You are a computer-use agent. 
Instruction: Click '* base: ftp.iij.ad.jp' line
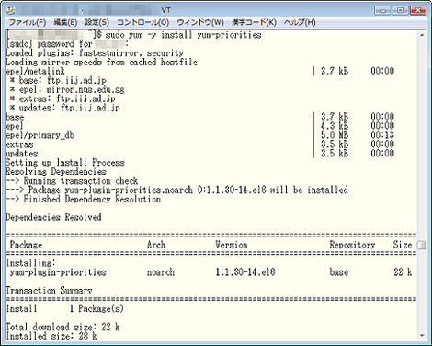tap(58, 81)
